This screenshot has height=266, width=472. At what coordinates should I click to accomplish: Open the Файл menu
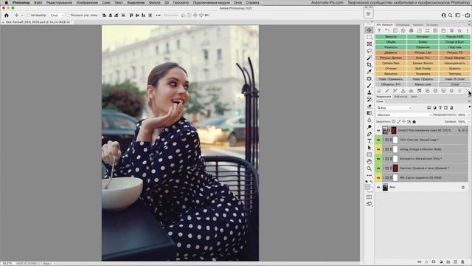click(x=38, y=2)
